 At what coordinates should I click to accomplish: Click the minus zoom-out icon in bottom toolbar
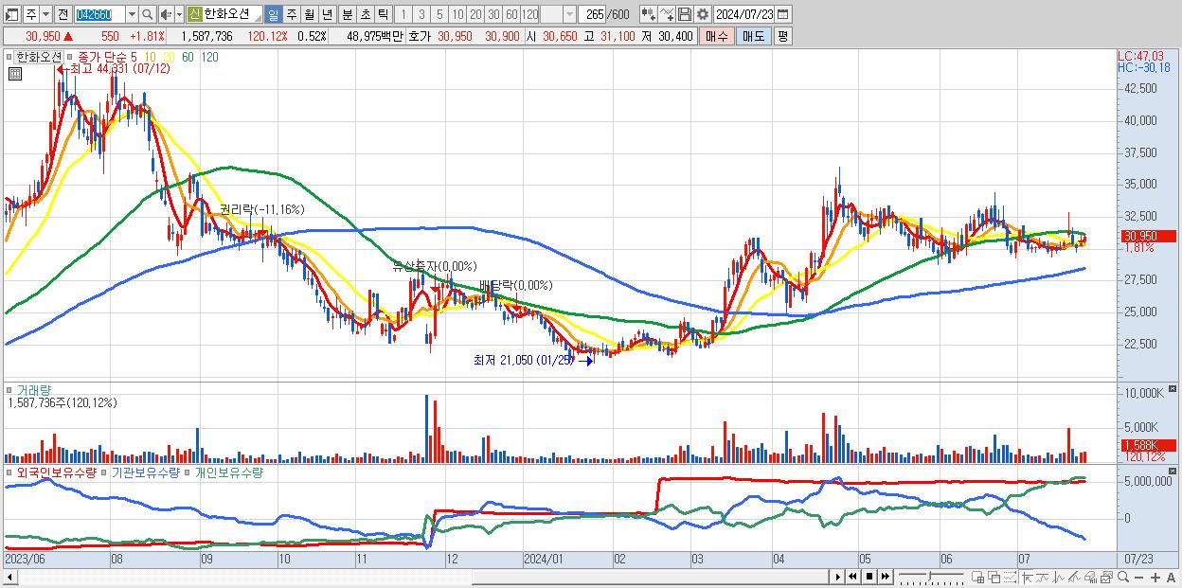coord(1138,578)
